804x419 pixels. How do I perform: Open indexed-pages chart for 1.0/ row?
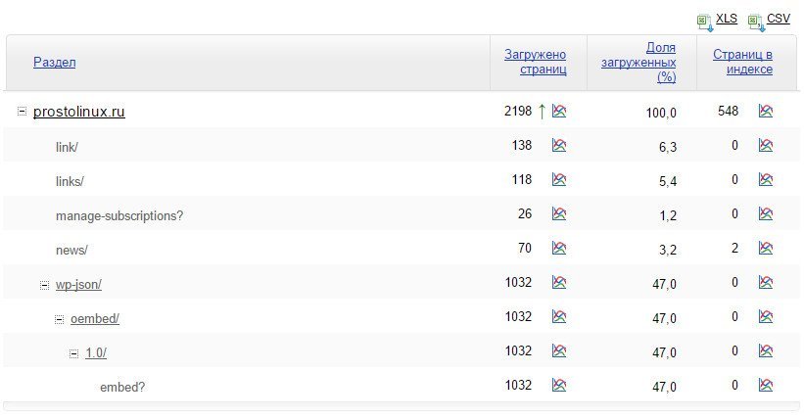tap(766, 351)
